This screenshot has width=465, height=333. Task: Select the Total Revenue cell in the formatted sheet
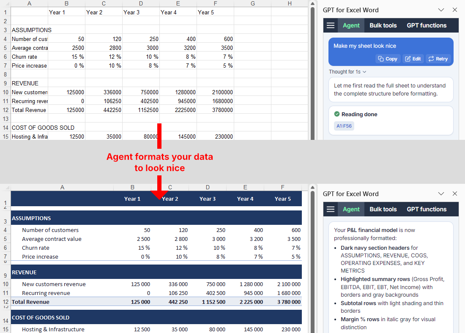pos(30,302)
